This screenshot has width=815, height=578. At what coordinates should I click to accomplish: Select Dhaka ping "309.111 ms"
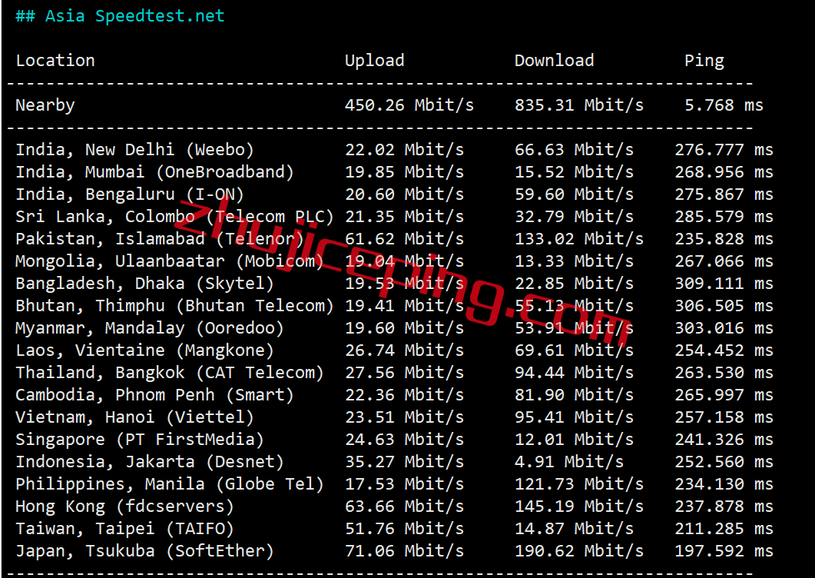[x=724, y=284]
